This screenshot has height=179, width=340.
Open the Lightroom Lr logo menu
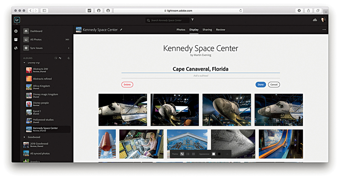coord(17,20)
